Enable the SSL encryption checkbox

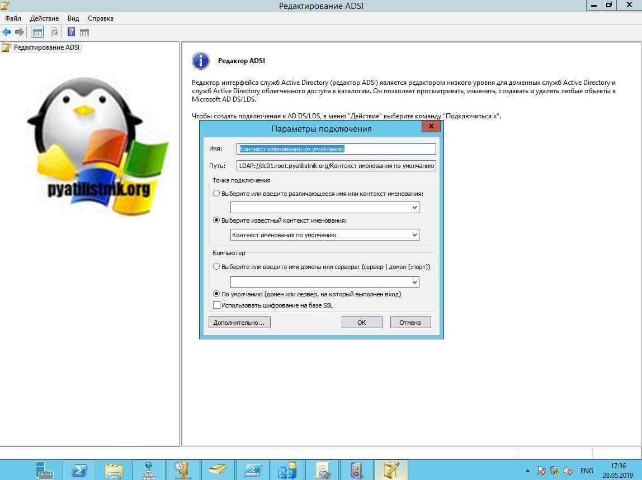pyautogui.click(x=216, y=305)
